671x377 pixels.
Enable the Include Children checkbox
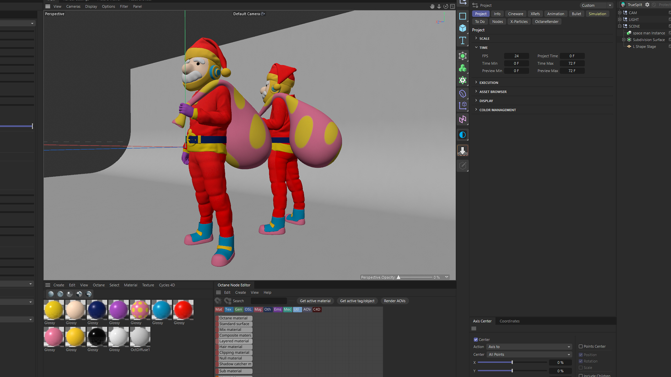580,376
